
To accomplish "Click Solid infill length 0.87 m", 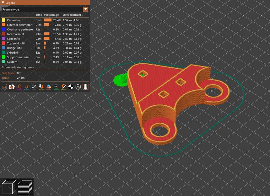I will point(67,39).
